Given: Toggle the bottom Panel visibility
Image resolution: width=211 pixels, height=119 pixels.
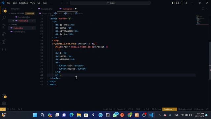Looking at the screenshot, I should pyautogui.click(x=177, y=3).
